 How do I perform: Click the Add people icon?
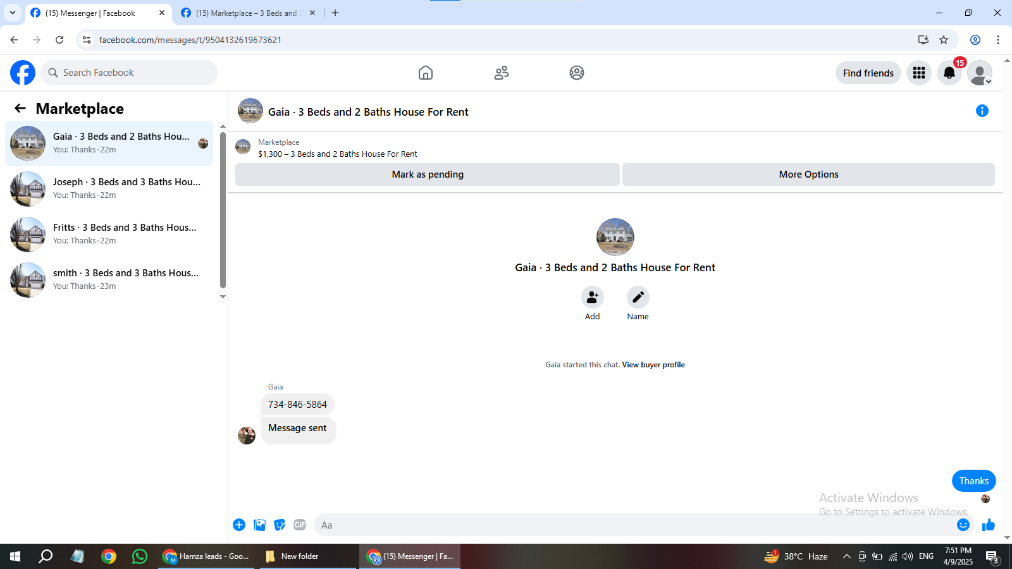[x=593, y=297]
